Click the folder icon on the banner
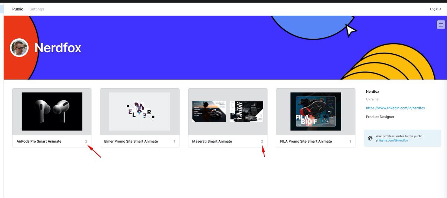Image resolution: width=447 pixels, height=198 pixels. (441, 25)
